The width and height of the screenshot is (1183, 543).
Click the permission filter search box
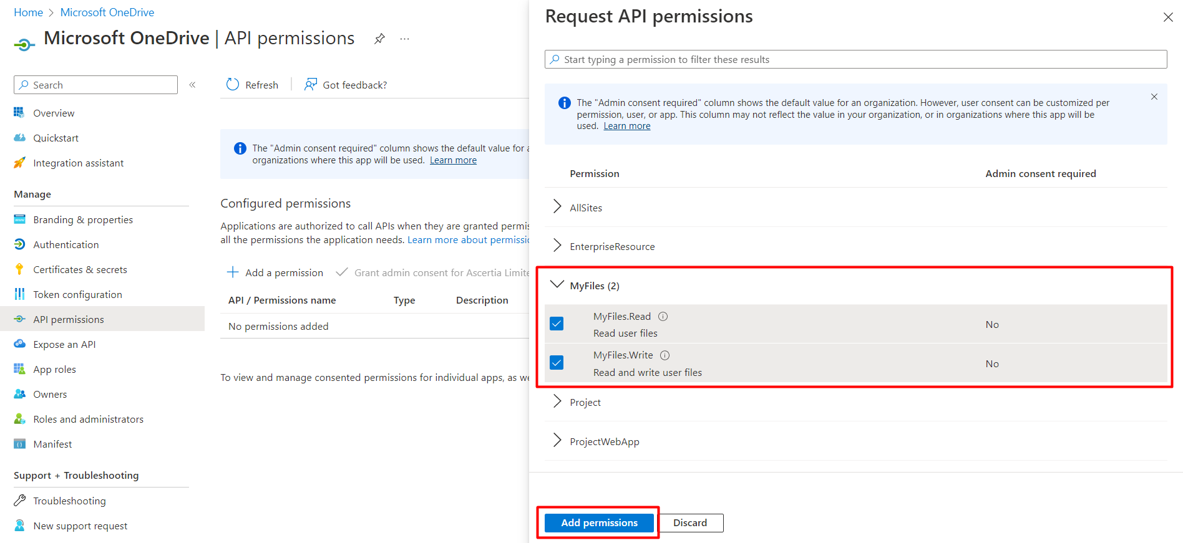855,59
